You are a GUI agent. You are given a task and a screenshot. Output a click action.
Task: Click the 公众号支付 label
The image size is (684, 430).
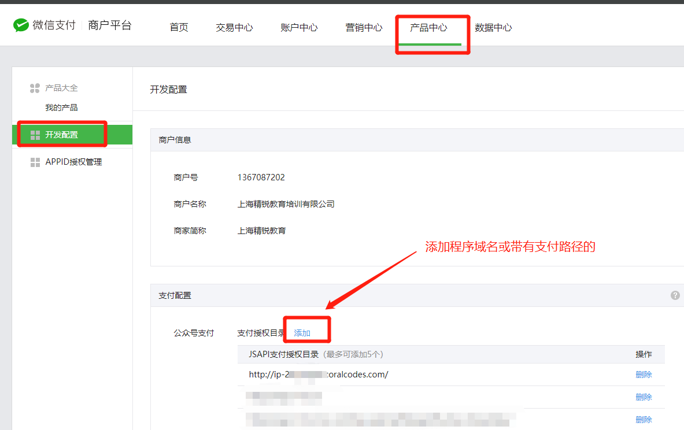[x=194, y=333]
